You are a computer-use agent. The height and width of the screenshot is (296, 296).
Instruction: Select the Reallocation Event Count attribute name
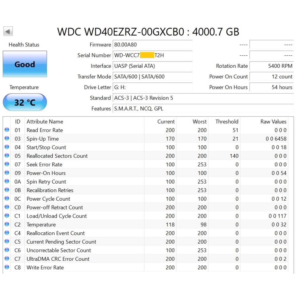(56, 233)
